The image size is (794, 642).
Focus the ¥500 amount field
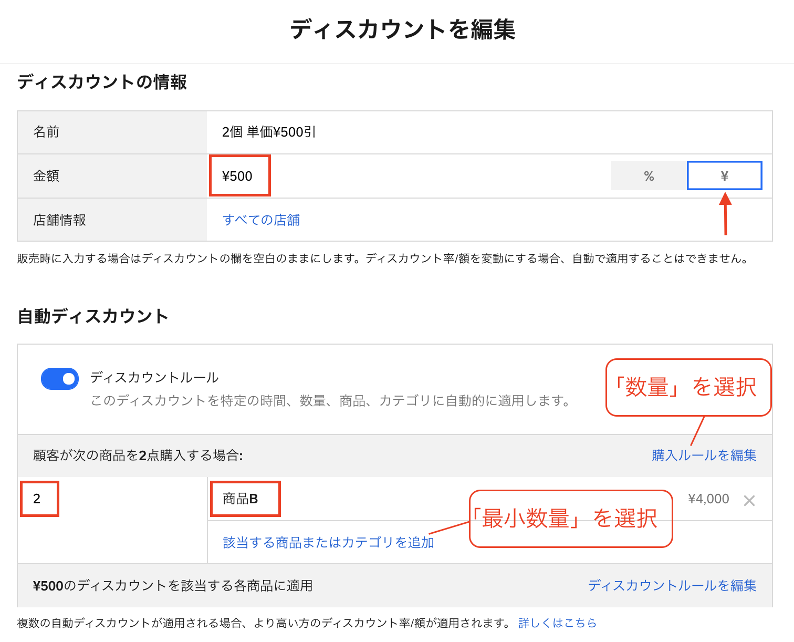(x=239, y=176)
